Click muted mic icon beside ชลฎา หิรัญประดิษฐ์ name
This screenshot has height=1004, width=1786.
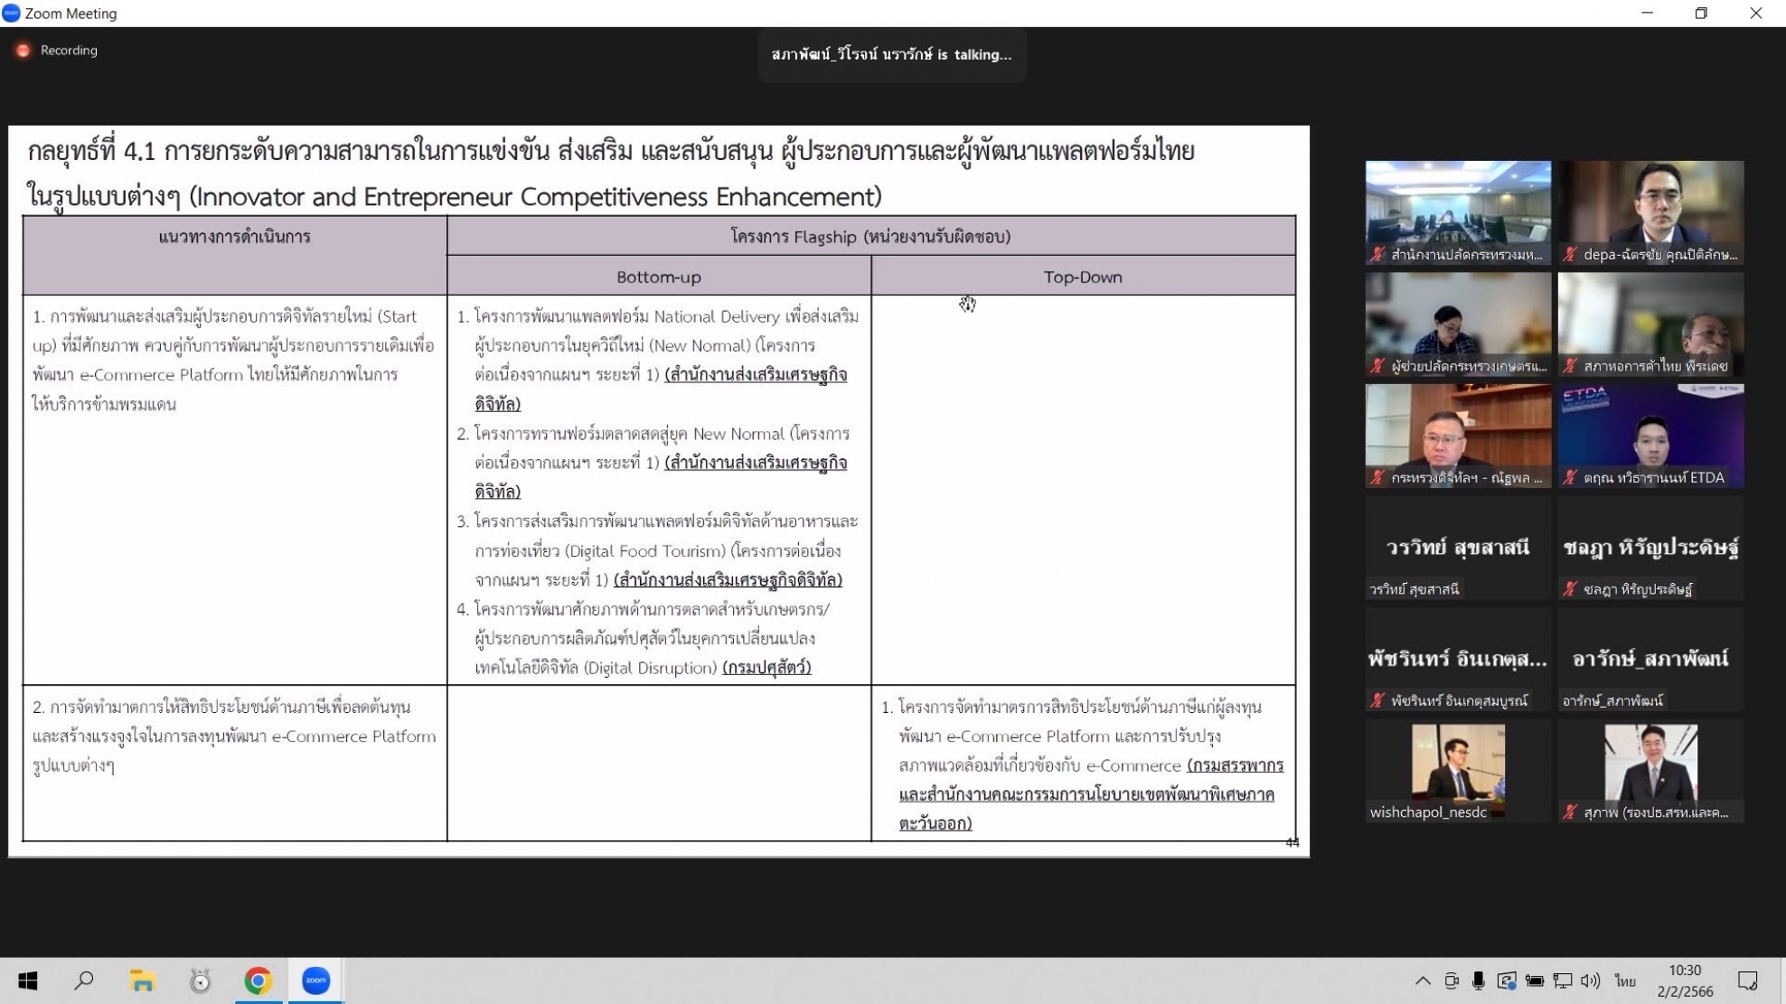1571,589
